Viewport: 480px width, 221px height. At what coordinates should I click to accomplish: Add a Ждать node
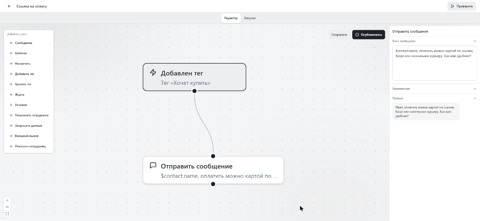29,95
